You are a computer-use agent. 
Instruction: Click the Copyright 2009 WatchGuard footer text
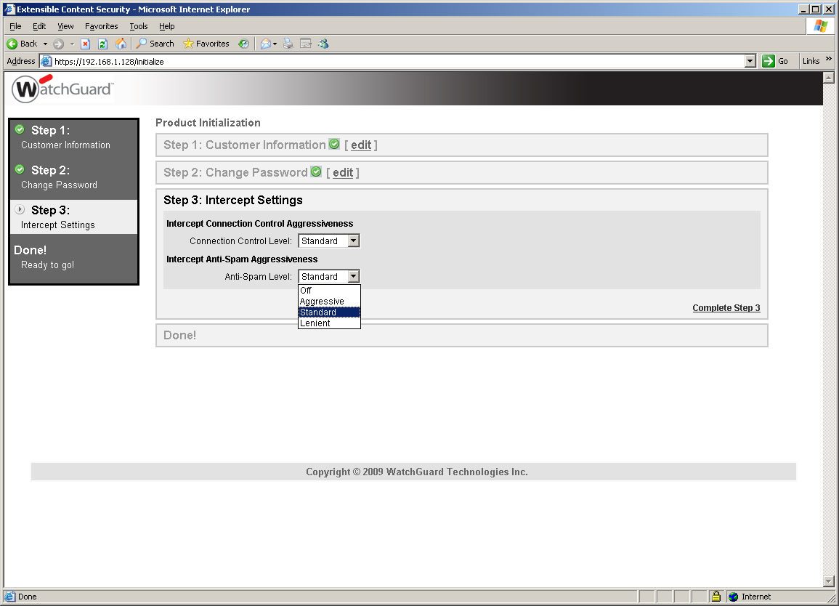tap(417, 472)
